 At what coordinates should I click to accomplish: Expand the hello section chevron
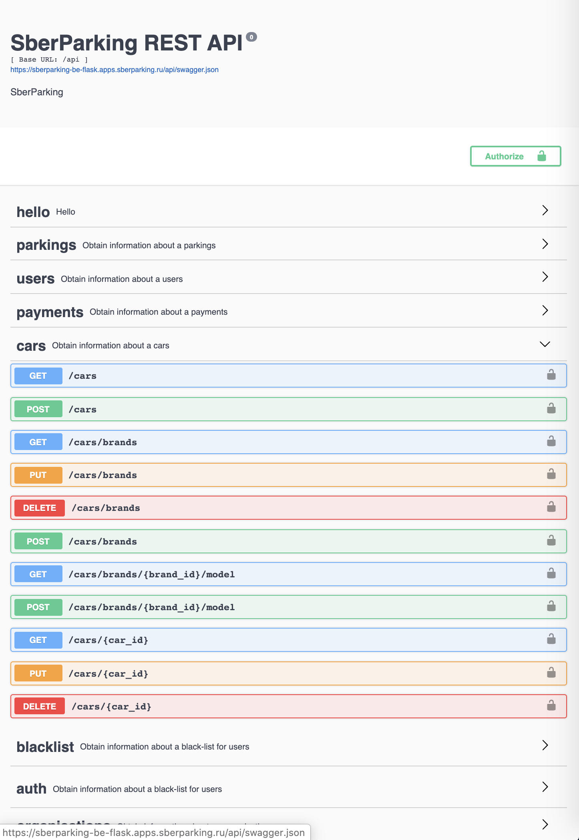pyautogui.click(x=545, y=211)
